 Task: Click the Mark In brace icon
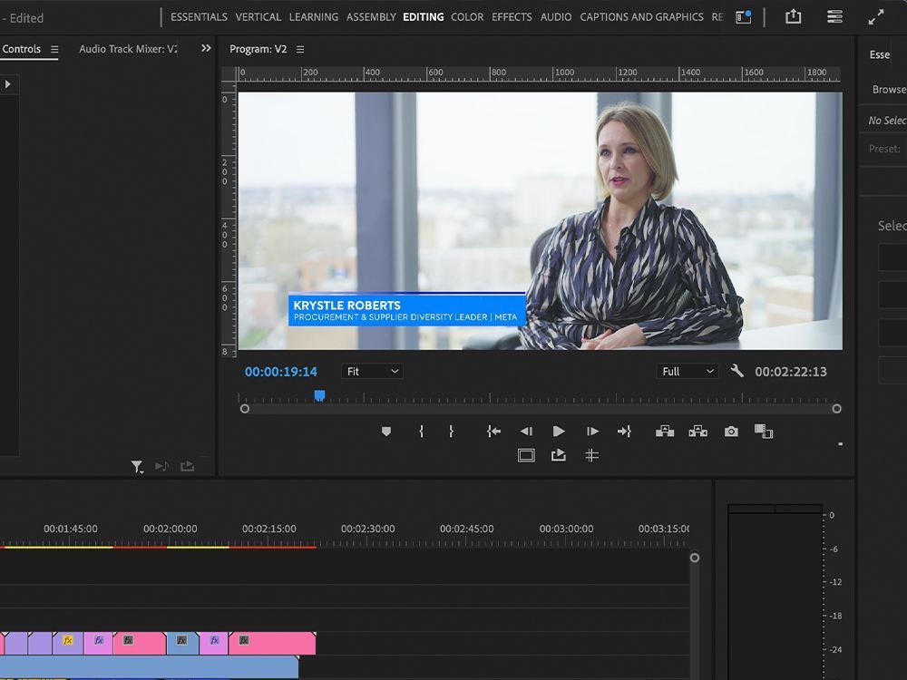(x=421, y=432)
